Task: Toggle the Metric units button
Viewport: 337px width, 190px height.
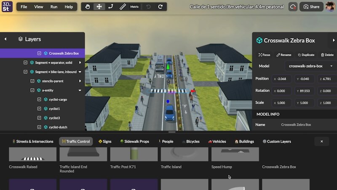Action: coord(134,7)
